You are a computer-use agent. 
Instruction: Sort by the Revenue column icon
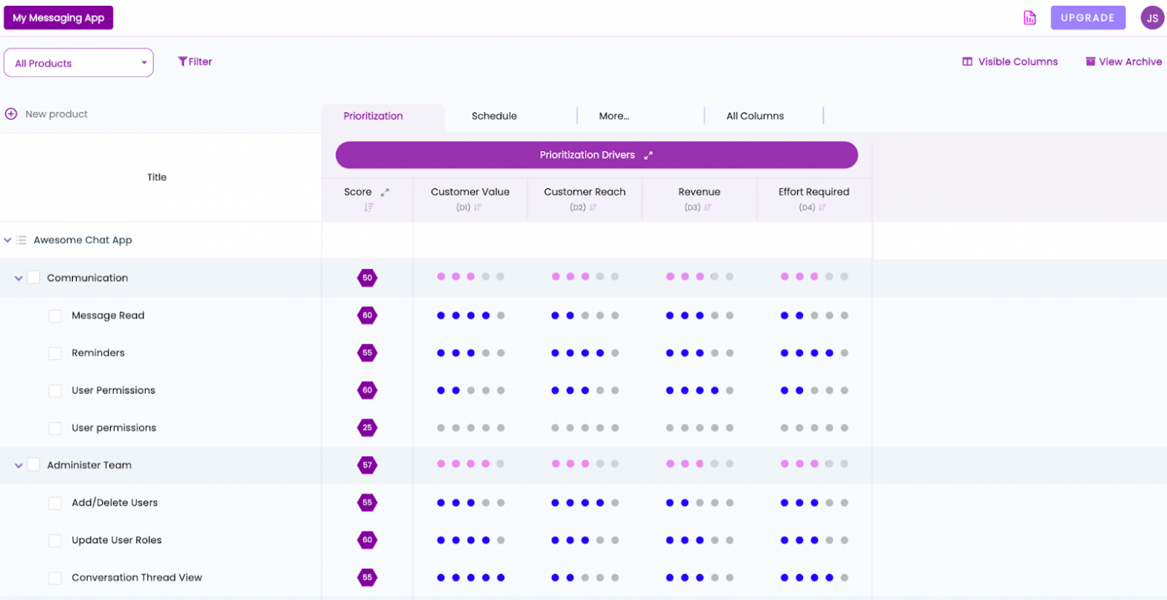pyautogui.click(x=708, y=207)
